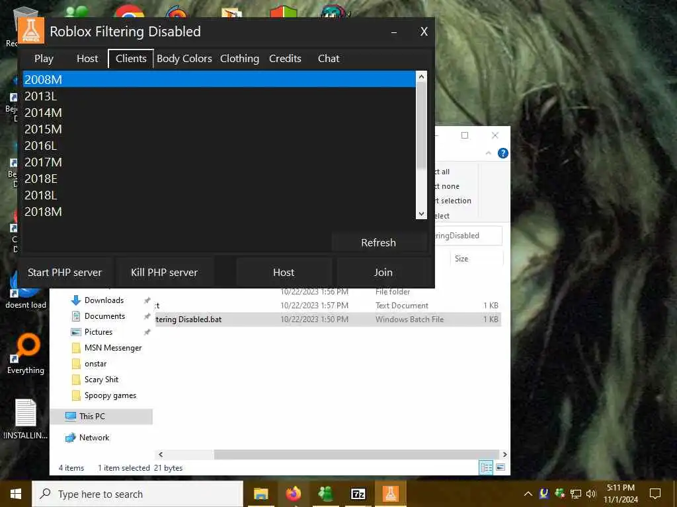Select the 2008M client in the list

pos(219,79)
